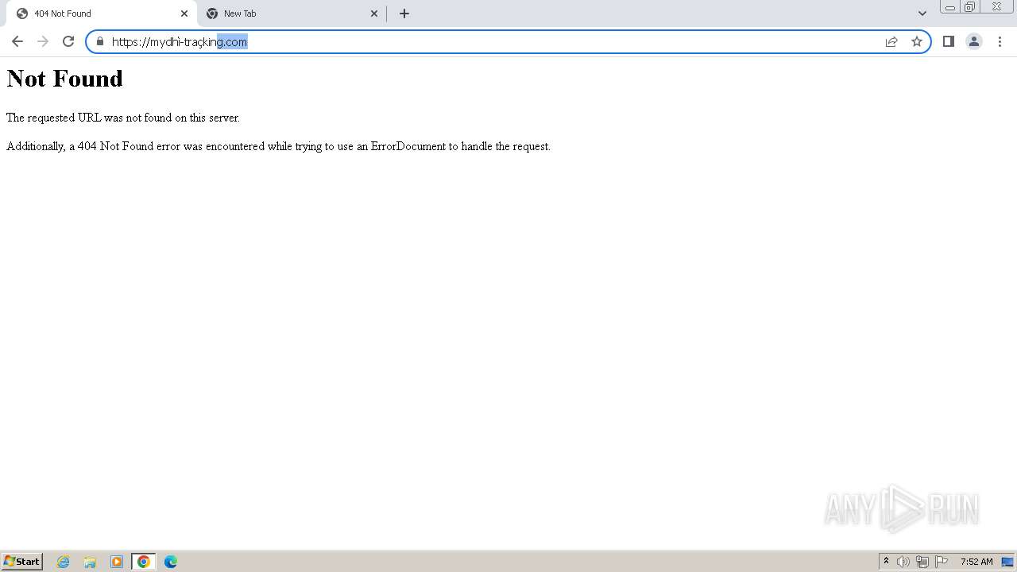This screenshot has height=572, width=1017.
Task: Click the 7:52 AM system clock
Action: (x=976, y=562)
